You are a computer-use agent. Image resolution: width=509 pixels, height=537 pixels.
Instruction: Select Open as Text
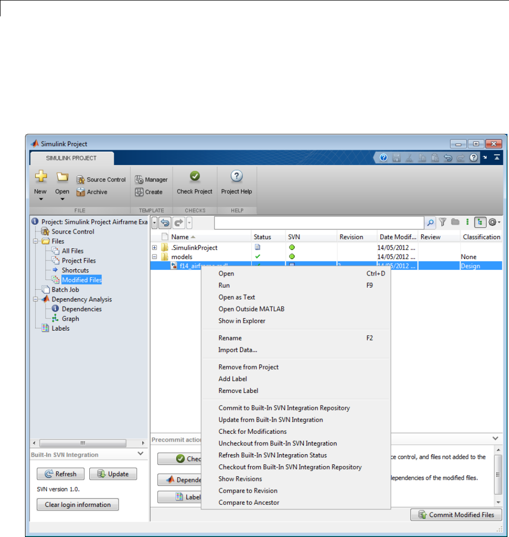coord(296,297)
